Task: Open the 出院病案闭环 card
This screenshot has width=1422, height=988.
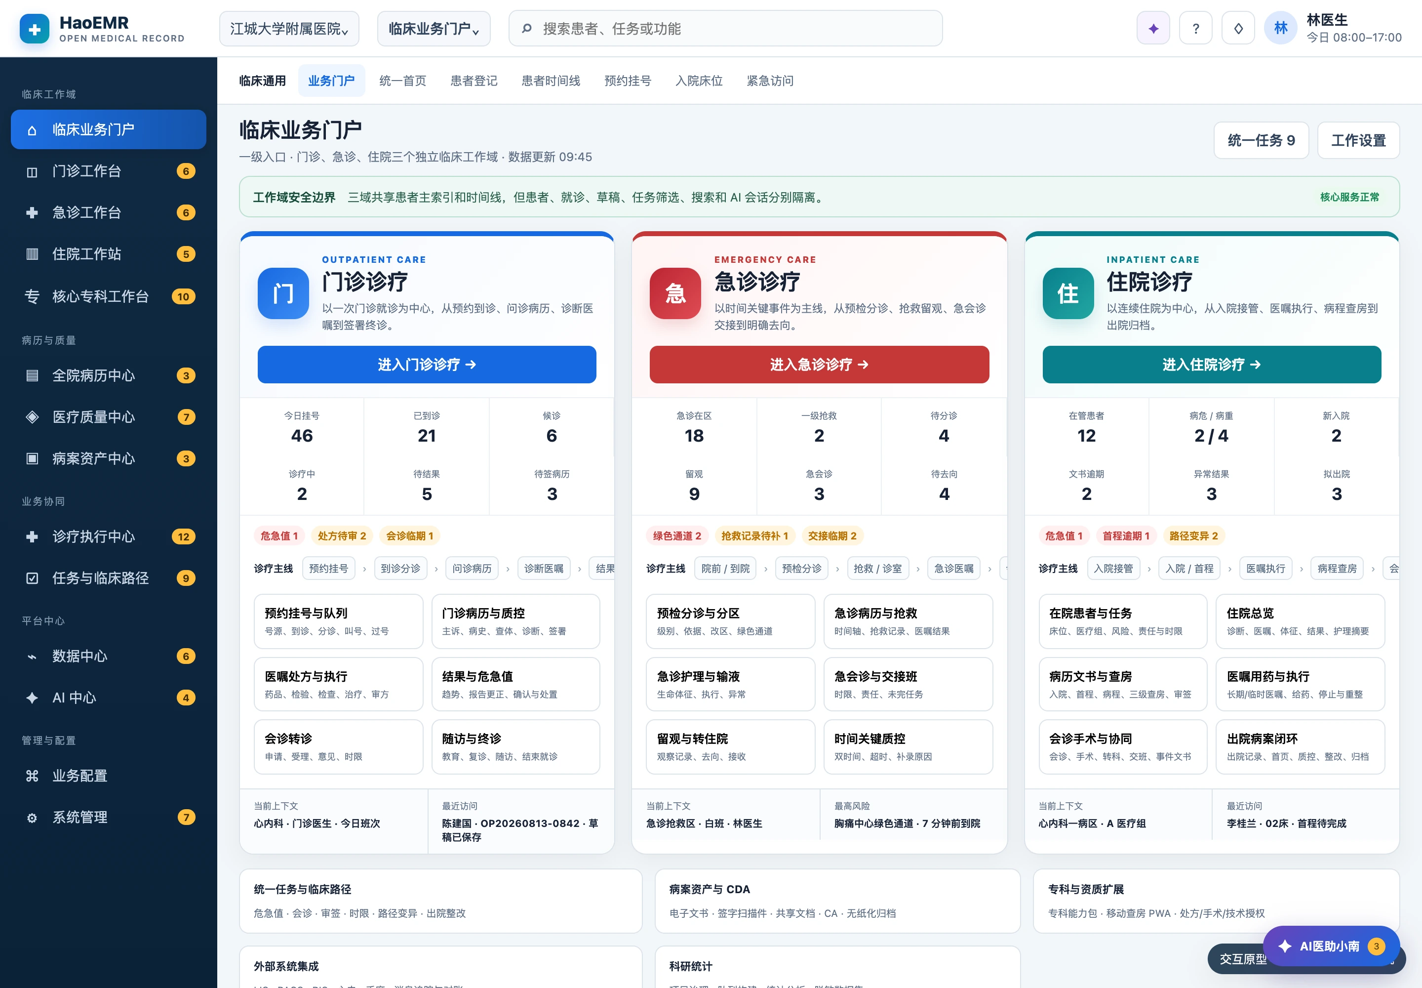Action: pos(1300,746)
